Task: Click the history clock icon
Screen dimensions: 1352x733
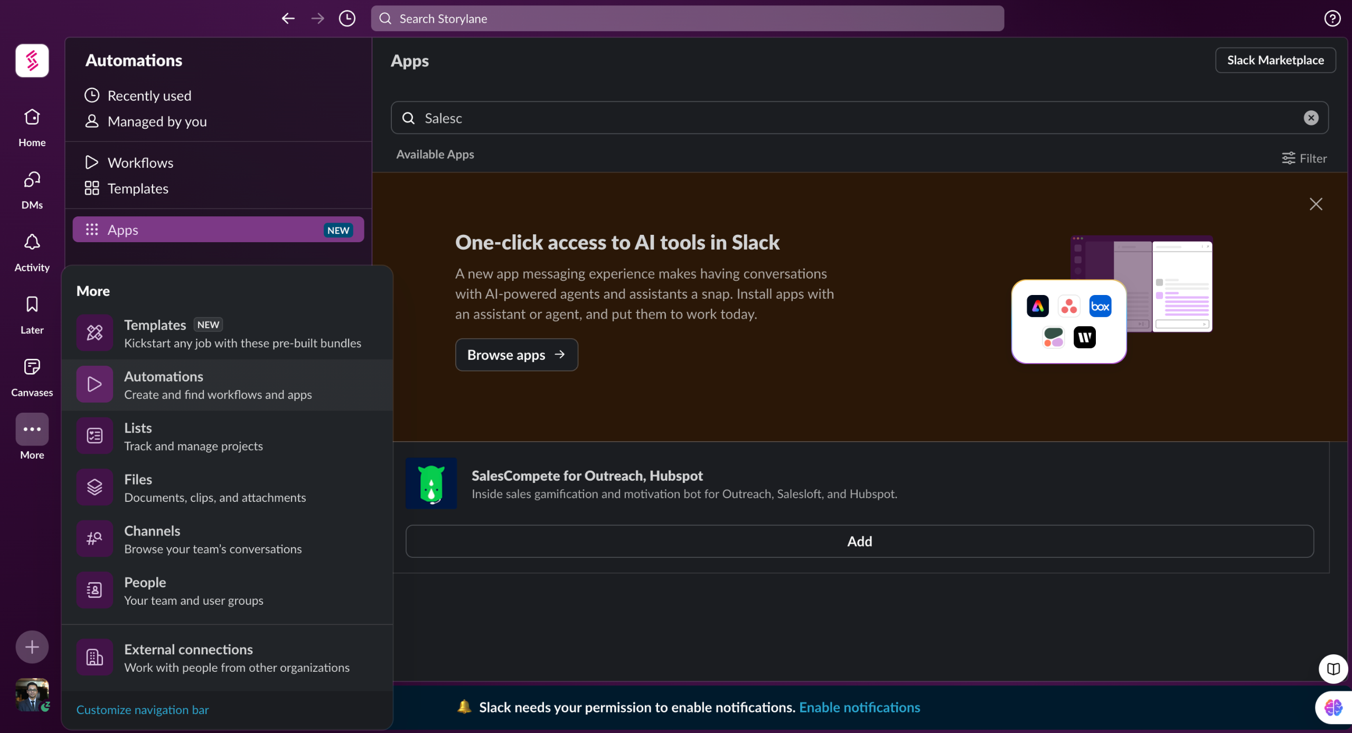Action: coord(347,18)
